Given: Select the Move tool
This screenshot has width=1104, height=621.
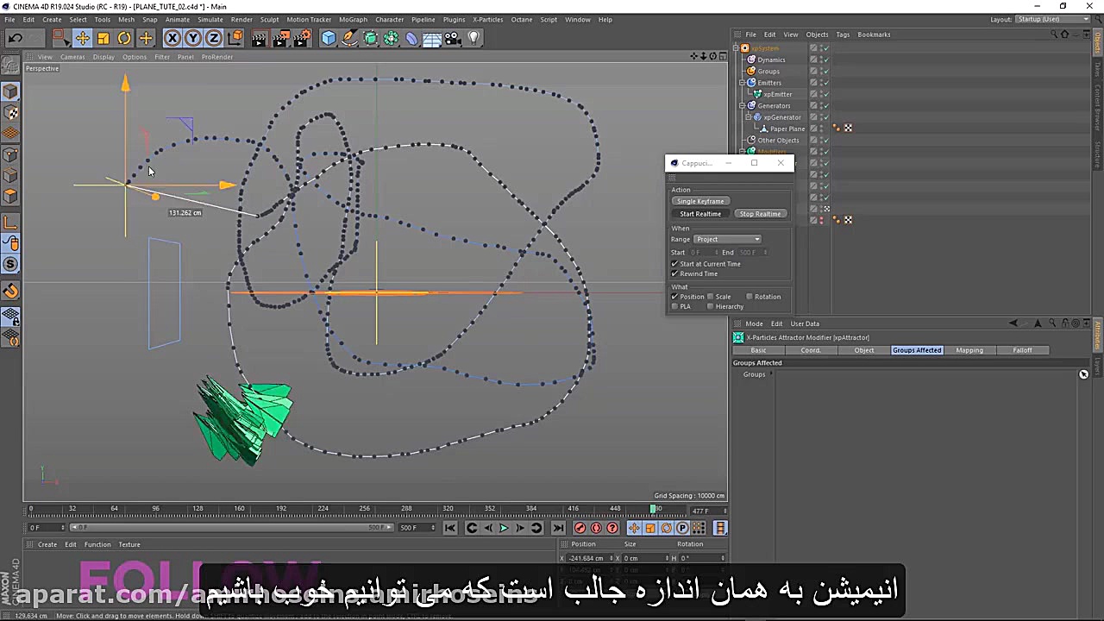Looking at the screenshot, I should click(83, 37).
